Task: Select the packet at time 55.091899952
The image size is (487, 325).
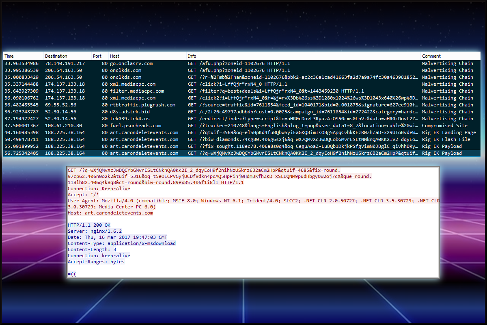Action: pos(22,146)
